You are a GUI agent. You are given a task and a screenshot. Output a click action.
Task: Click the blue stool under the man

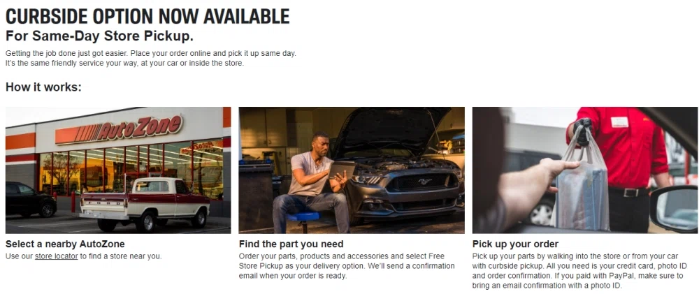tap(303, 219)
